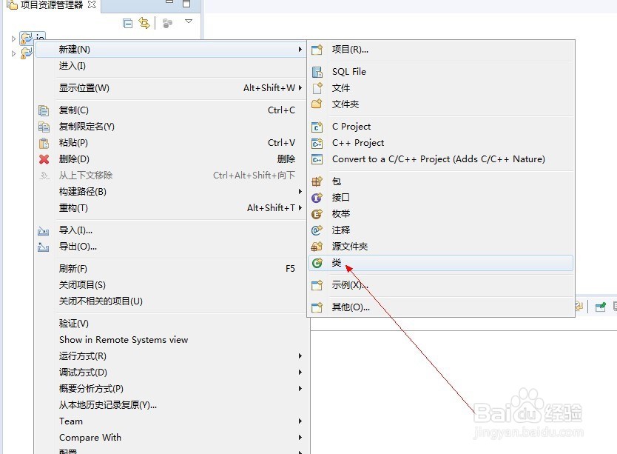Choose 关闭项目(S)
The height and width of the screenshot is (454, 617).
pos(170,285)
